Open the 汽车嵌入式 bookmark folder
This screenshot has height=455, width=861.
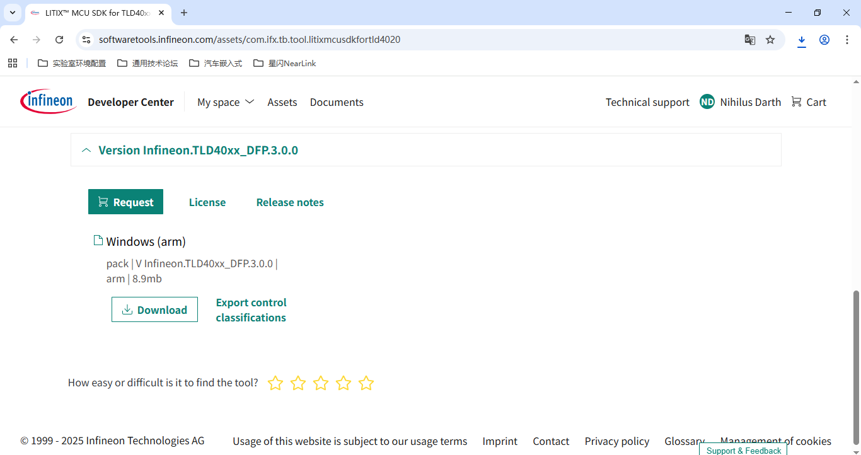[216, 63]
